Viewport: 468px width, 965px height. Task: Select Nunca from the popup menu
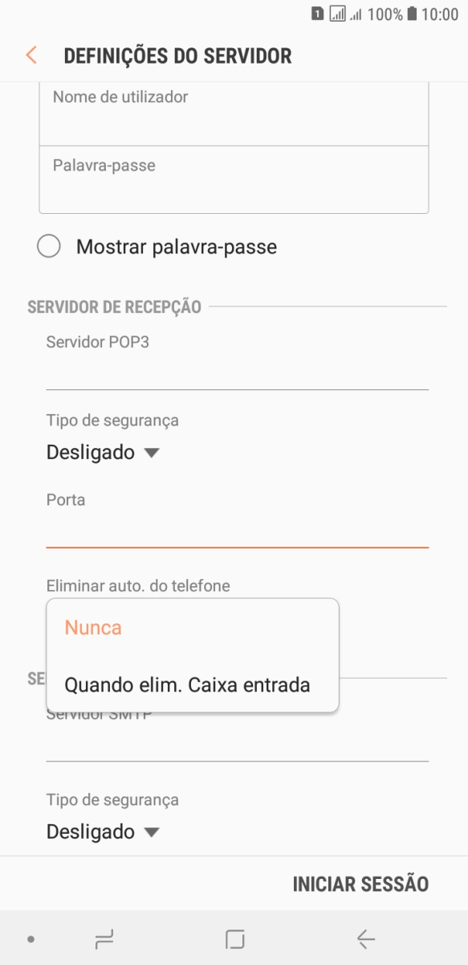click(93, 627)
